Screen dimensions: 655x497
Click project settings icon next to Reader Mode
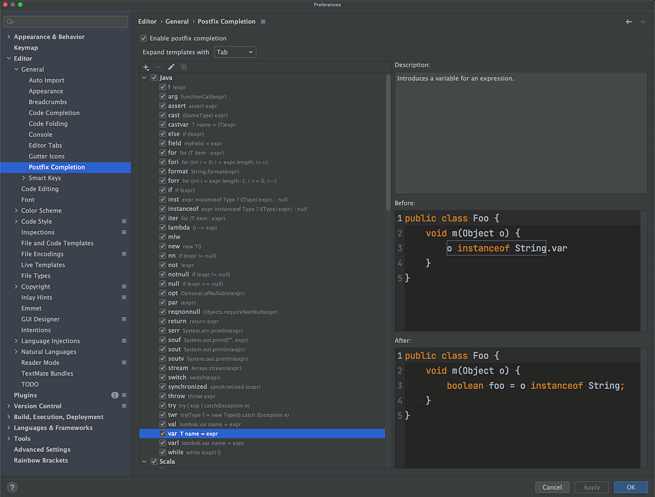tap(124, 363)
